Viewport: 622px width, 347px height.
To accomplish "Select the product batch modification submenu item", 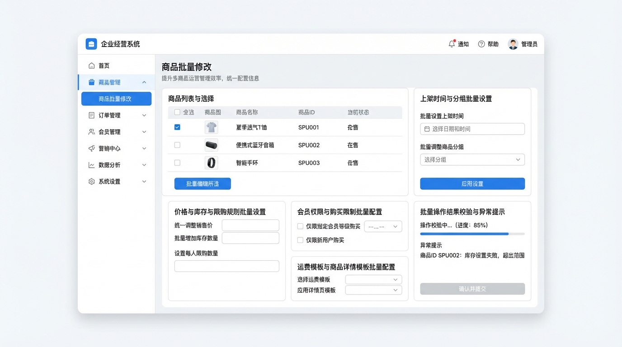I will [x=116, y=99].
